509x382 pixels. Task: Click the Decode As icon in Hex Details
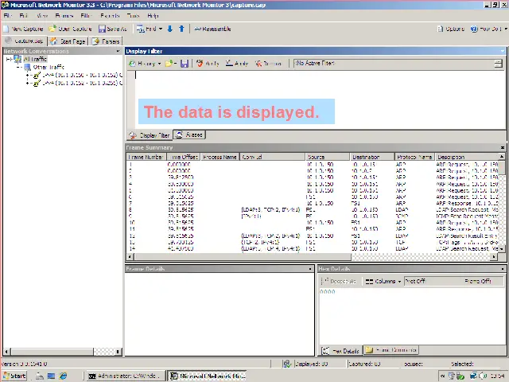pyautogui.click(x=325, y=281)
